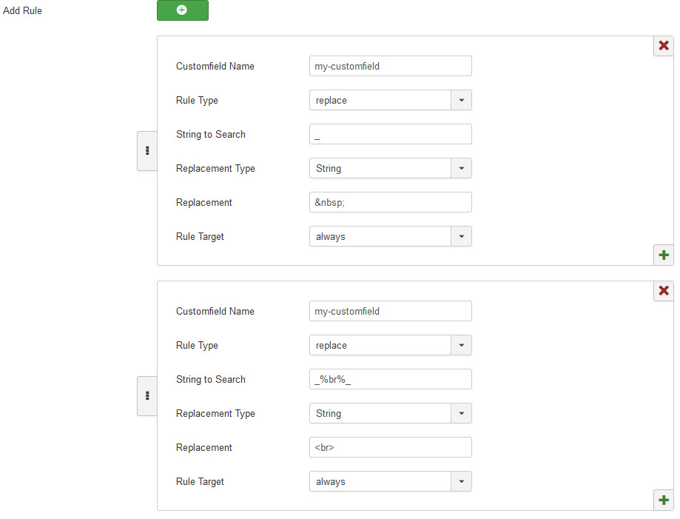Click the first rule's Replacement label
Screen dimensions: 680x519
click(x=203, y=203)
